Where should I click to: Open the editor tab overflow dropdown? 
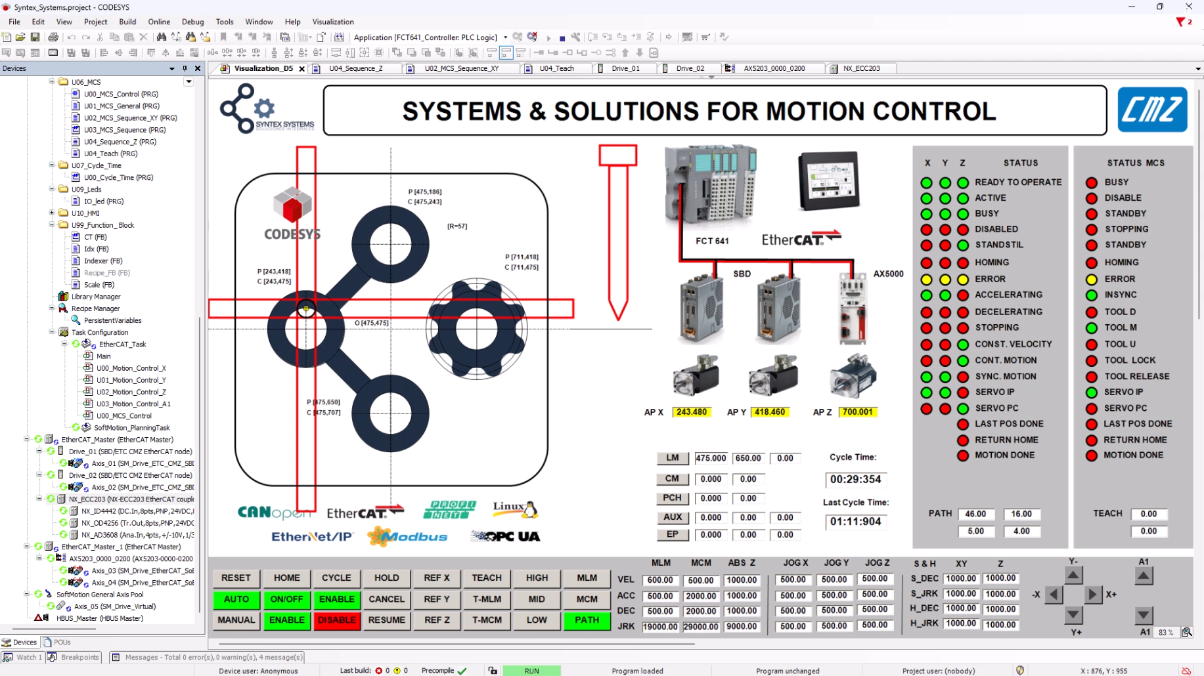pos(1197,68)
